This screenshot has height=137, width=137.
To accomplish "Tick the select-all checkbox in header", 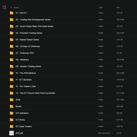I will (4, 8).
